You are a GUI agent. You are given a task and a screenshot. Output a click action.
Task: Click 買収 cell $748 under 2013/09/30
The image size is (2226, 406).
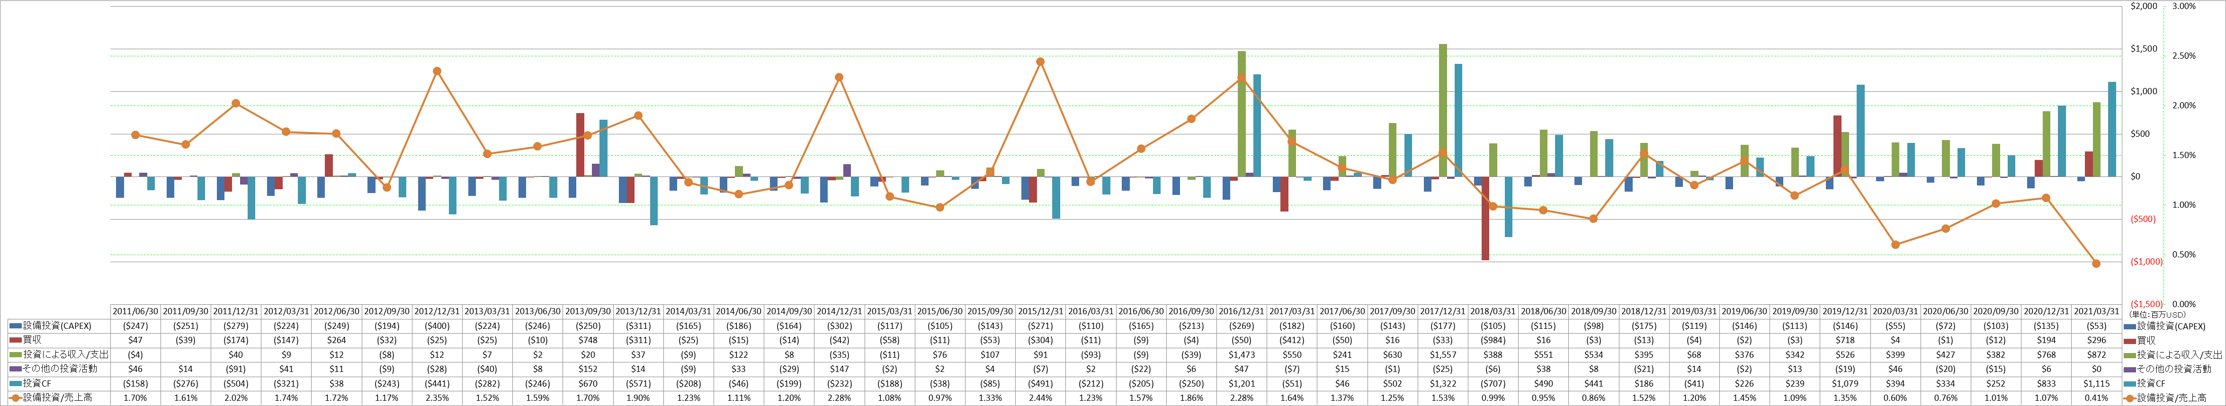pyautogui.click(x=588, y=340)
